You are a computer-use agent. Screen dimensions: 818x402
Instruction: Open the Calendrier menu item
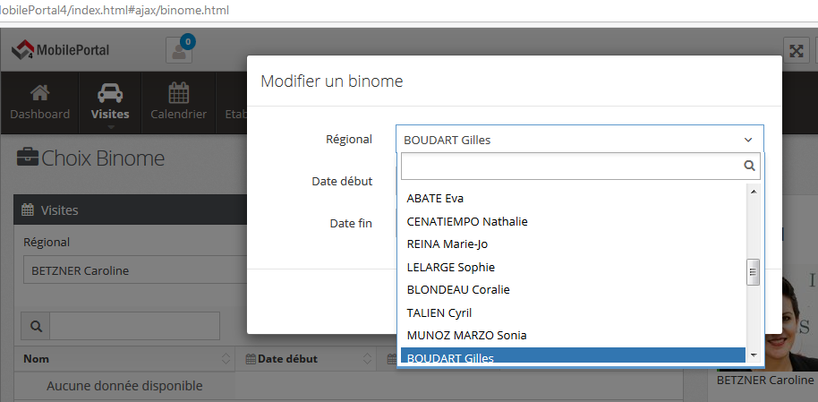[x=178, y=102]
